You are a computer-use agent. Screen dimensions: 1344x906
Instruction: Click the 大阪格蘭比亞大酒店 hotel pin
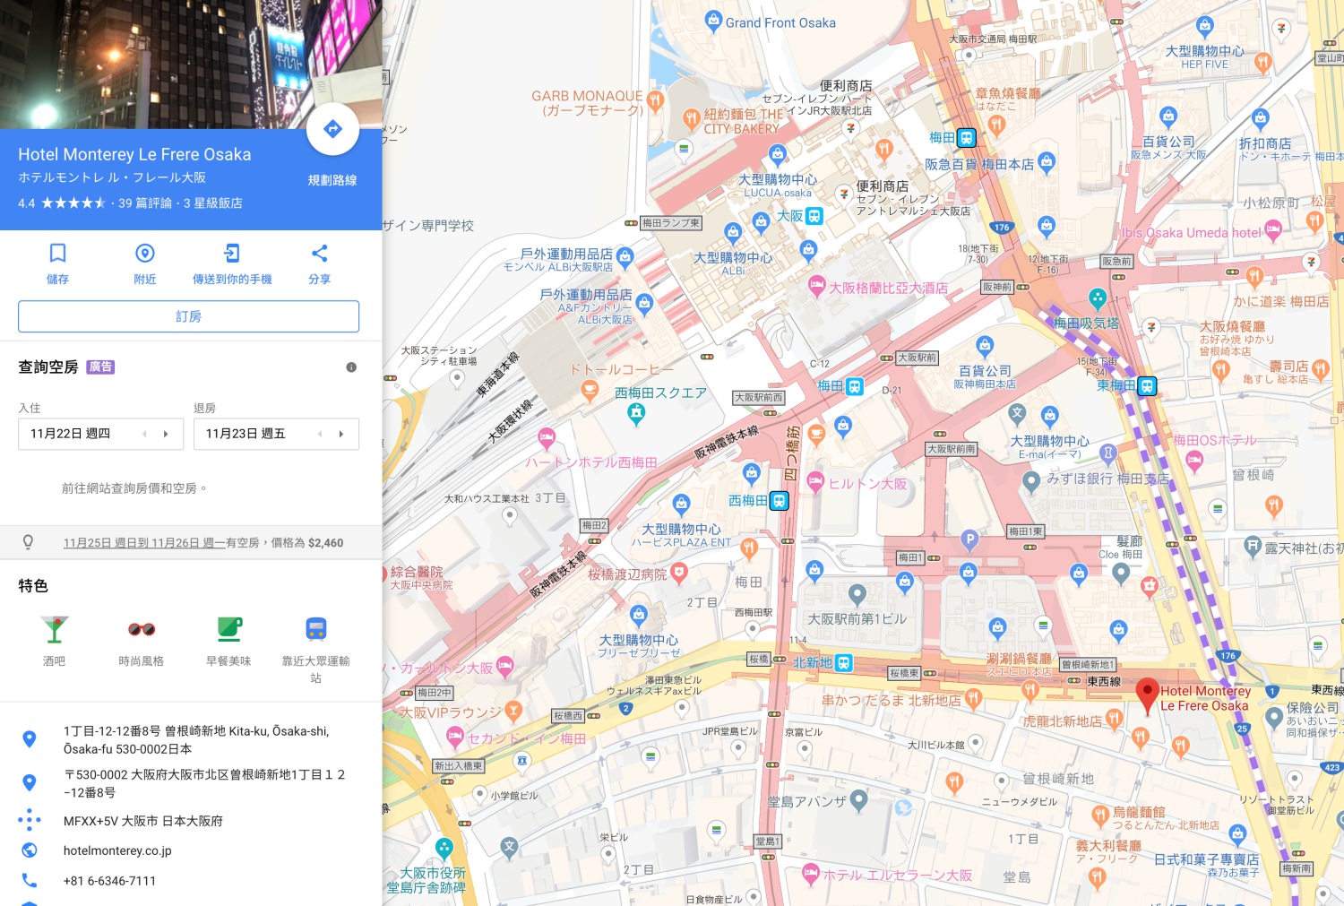coord(816,286)
